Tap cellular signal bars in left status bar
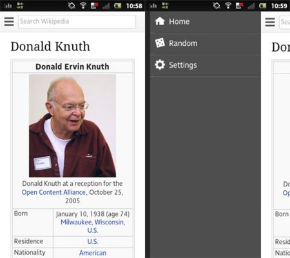The width and height of the screenshot is (290, 258). coord(106,6)
